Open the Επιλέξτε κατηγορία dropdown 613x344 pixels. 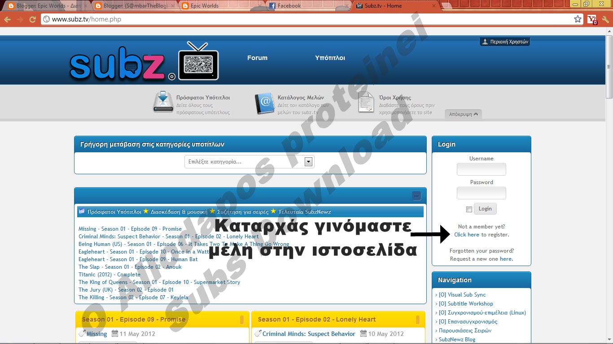point(250,162)
